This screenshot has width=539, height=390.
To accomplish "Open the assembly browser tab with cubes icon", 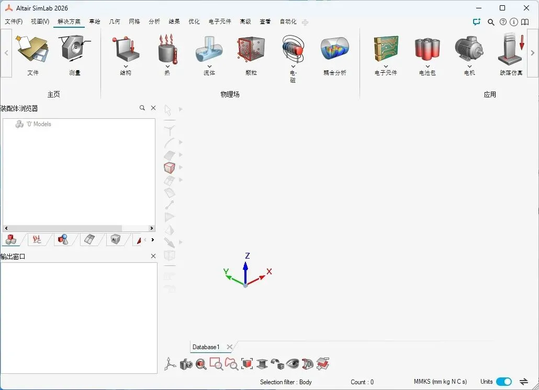I will pos(12,239).
